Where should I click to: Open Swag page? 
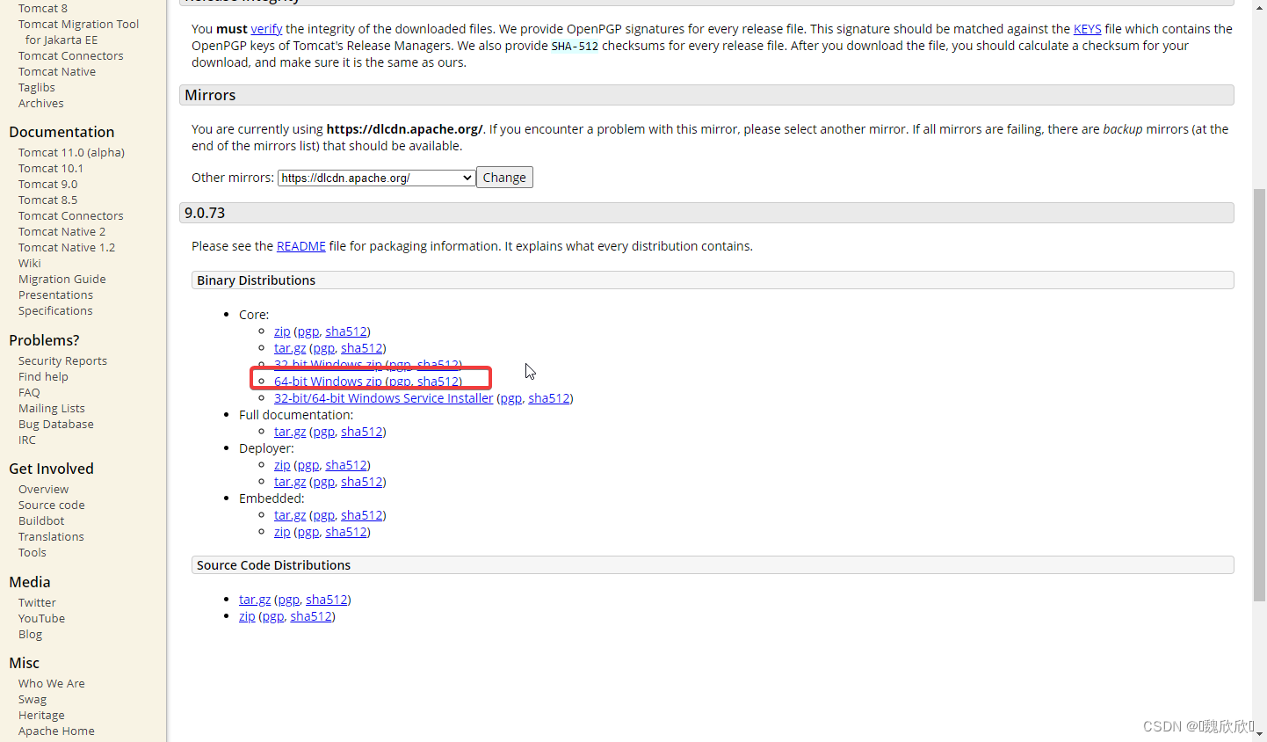tap(33, 699)
